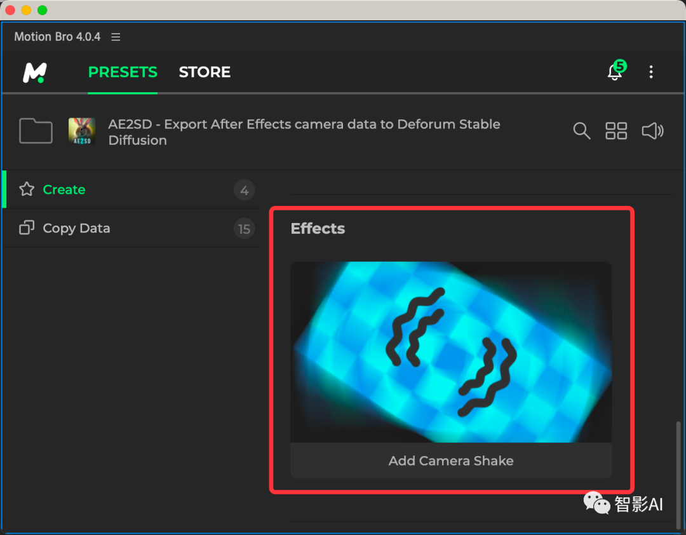Open the three-dot options menu
The width and height of the screenshot is (686, 535).
coord(651,72)
